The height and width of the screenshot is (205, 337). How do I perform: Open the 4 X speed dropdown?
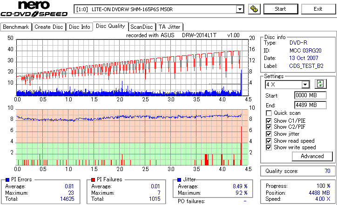tap(305, 85)
